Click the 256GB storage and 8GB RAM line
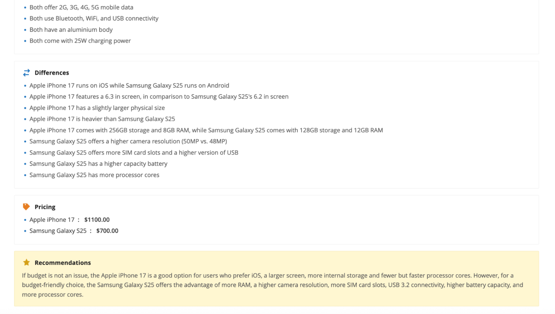This screenshot has height=314, width=555. [x=206, y=130]
